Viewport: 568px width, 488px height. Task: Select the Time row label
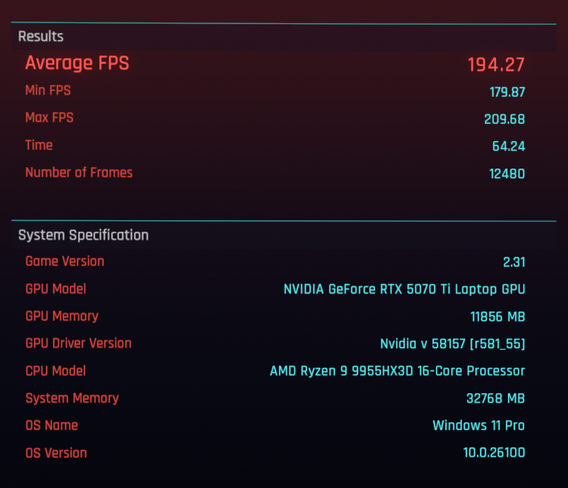(x=39, y=145)
